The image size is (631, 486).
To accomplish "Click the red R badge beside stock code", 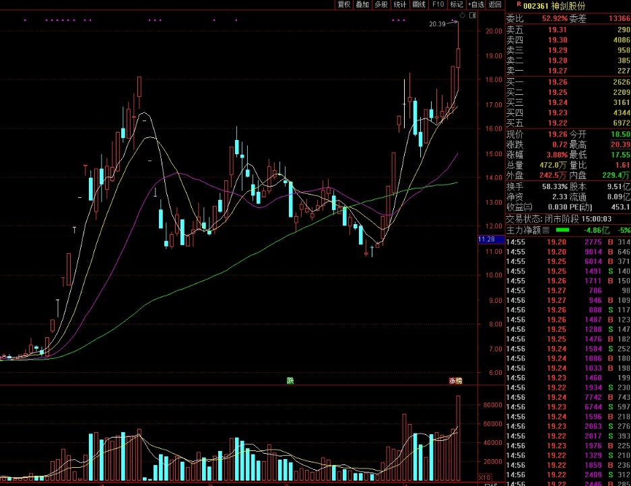I will (x=519, y=5).
